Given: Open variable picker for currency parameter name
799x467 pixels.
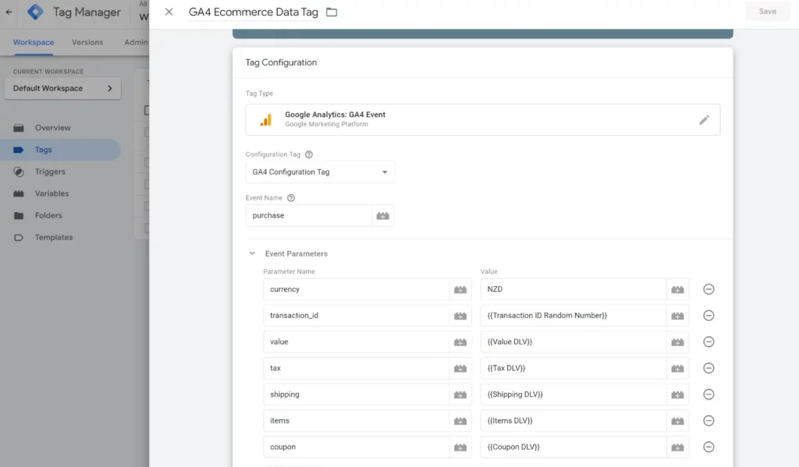Looking at the screenshot, I should point(460,289).
